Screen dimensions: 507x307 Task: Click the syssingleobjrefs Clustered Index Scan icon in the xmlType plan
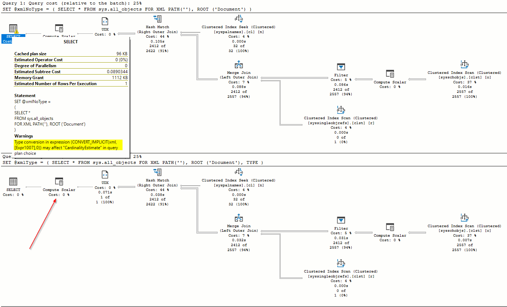(x=341, y=263)
